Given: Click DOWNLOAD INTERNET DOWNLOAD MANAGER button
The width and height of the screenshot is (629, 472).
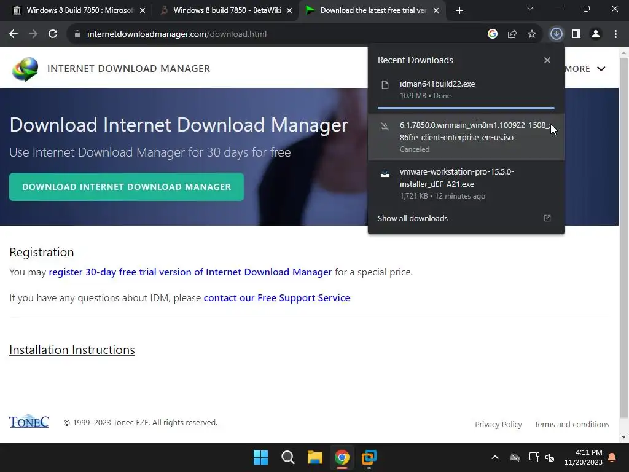Looking at the screenshot, I should pos(127,187).
